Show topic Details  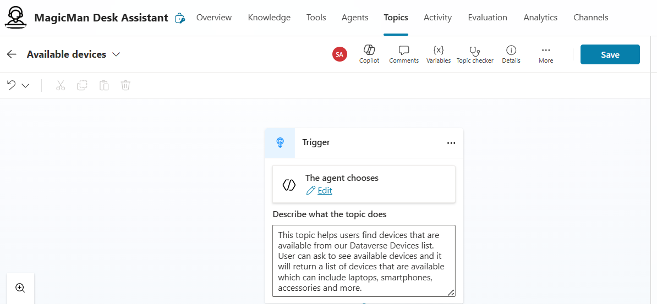point(511,54)
